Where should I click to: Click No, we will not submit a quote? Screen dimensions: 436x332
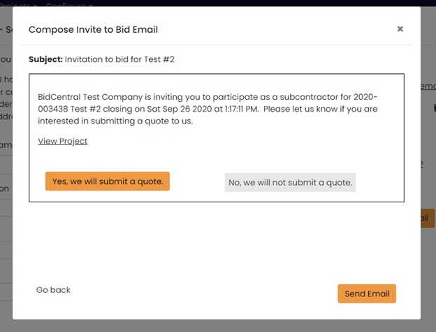290,183
